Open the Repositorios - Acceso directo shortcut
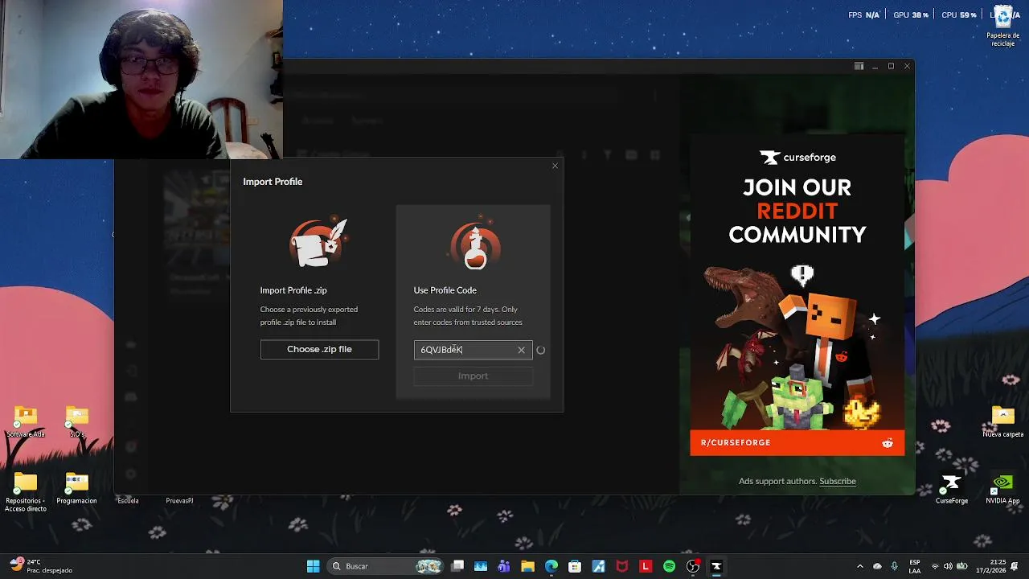The height and width of the screenshot is (579, 1029). point(26,492)
